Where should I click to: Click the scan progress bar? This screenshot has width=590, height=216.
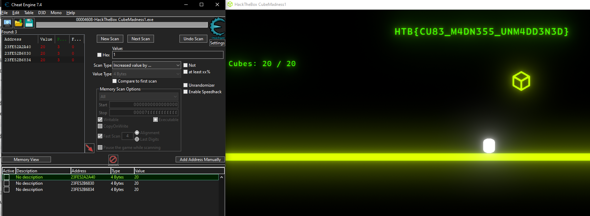[122, 25]
